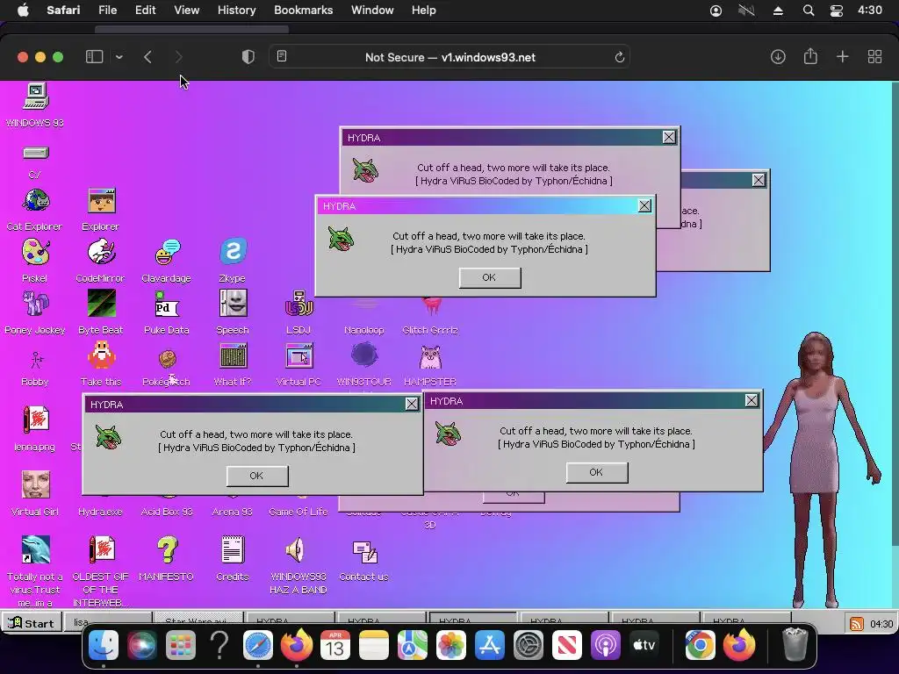Open the Contact us icon
Image resolution: width=899 pixels, height=674 pixels.
pyautogui.click(x=364, y=553)
